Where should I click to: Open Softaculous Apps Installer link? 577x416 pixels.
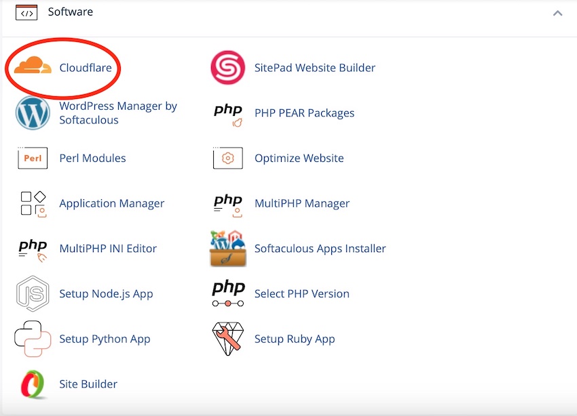(x=320, y=249)
